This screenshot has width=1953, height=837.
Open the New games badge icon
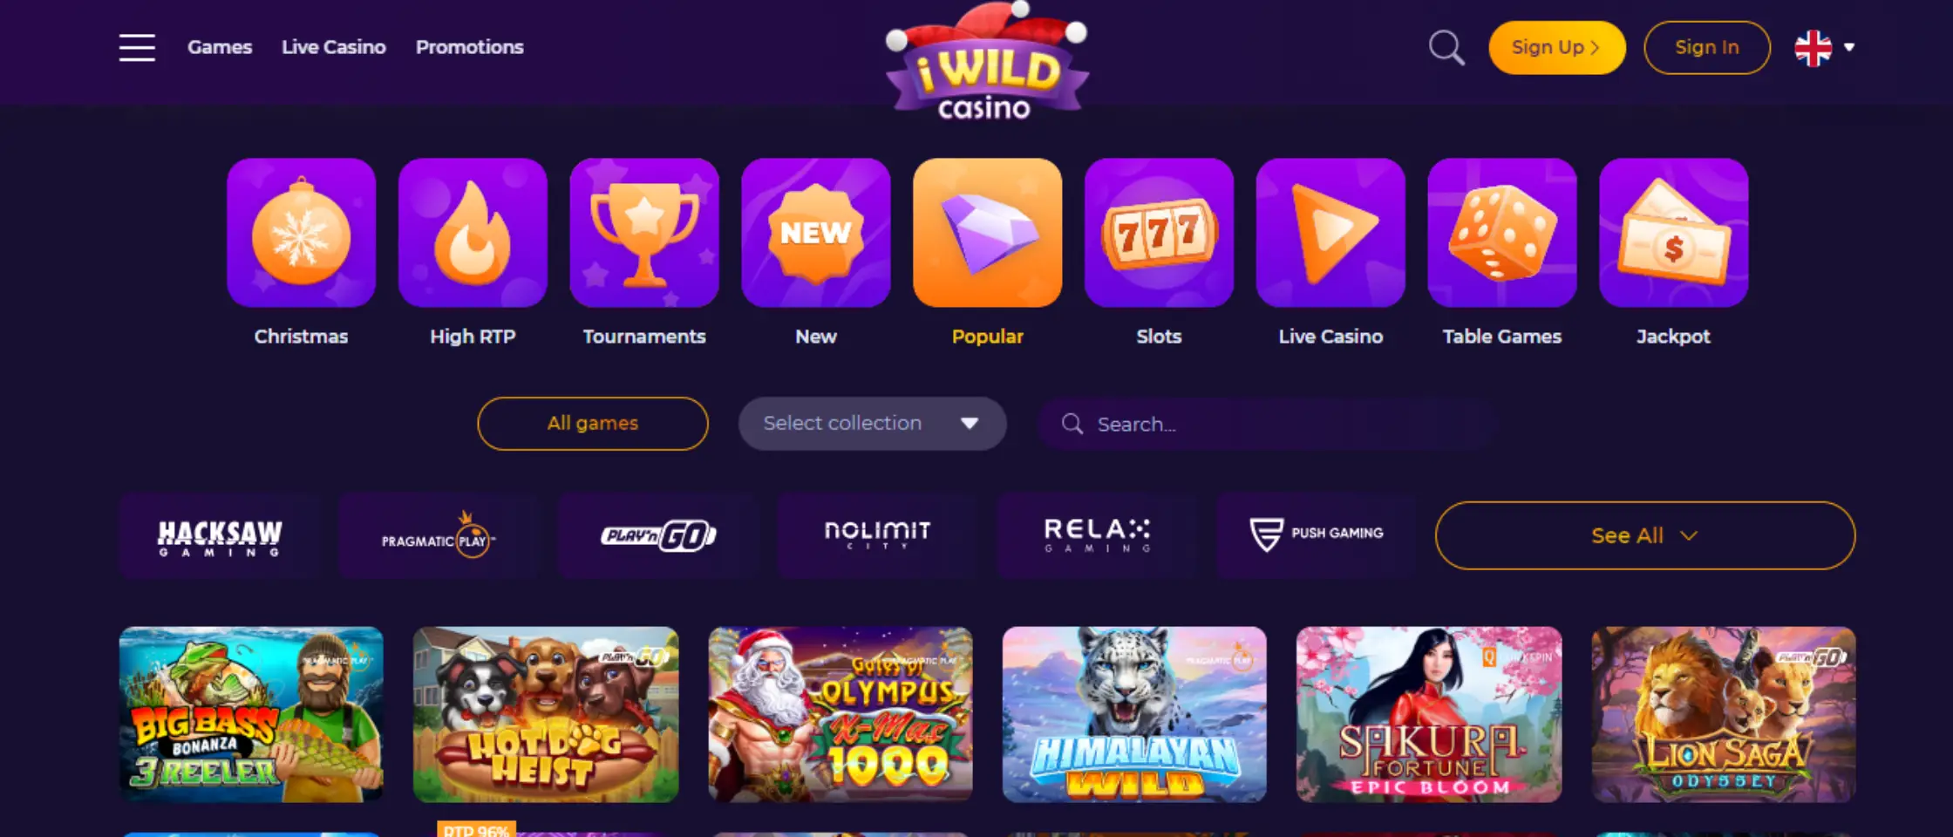(x=816, y=233)
